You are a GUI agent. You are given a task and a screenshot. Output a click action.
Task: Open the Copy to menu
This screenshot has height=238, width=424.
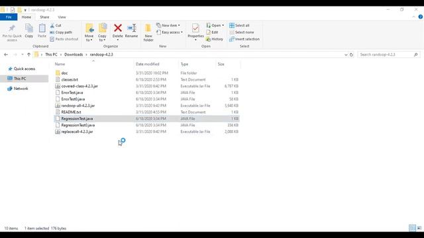coord(102,32)
